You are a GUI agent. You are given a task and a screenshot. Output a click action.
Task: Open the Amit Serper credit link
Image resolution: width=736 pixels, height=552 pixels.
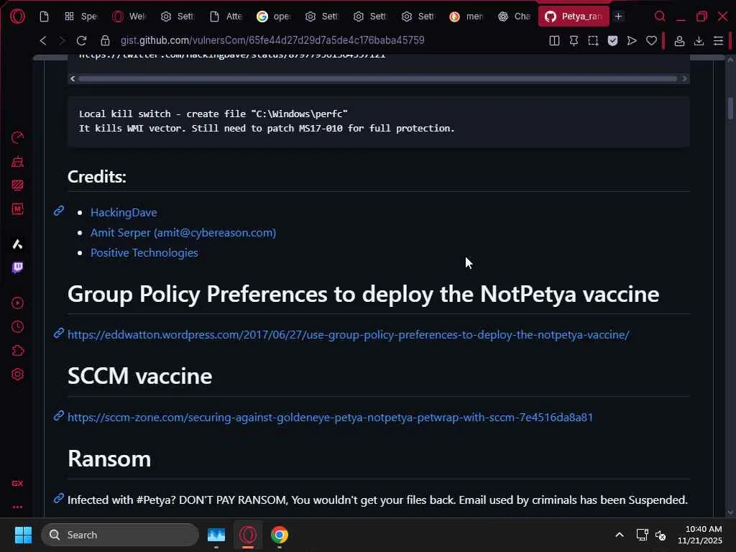tap(183, 232)
